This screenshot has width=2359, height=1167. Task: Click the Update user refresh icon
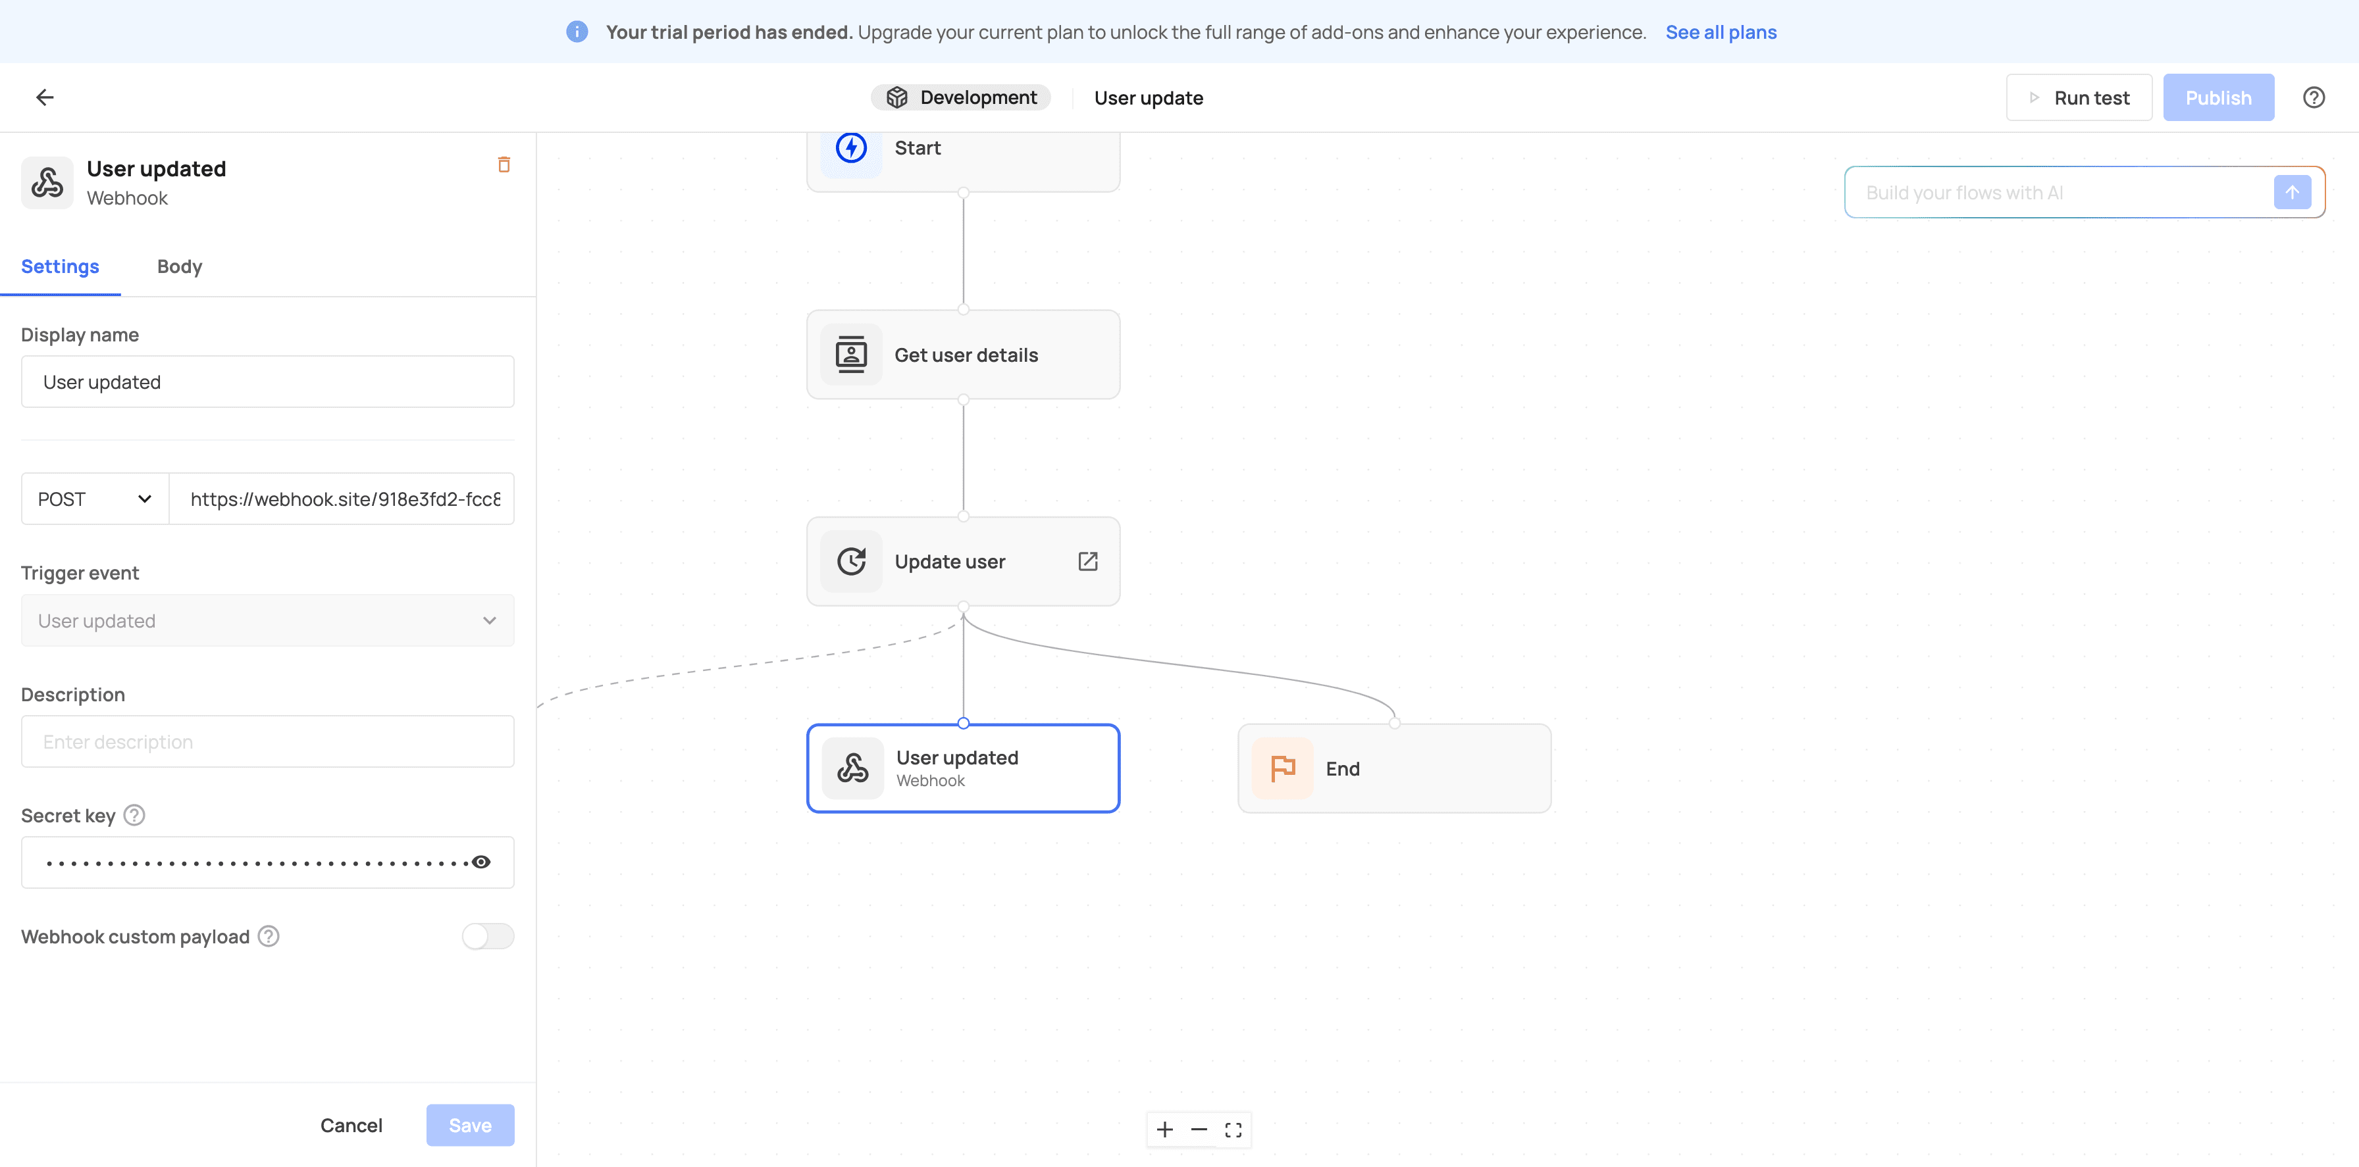tap(851, 561)
